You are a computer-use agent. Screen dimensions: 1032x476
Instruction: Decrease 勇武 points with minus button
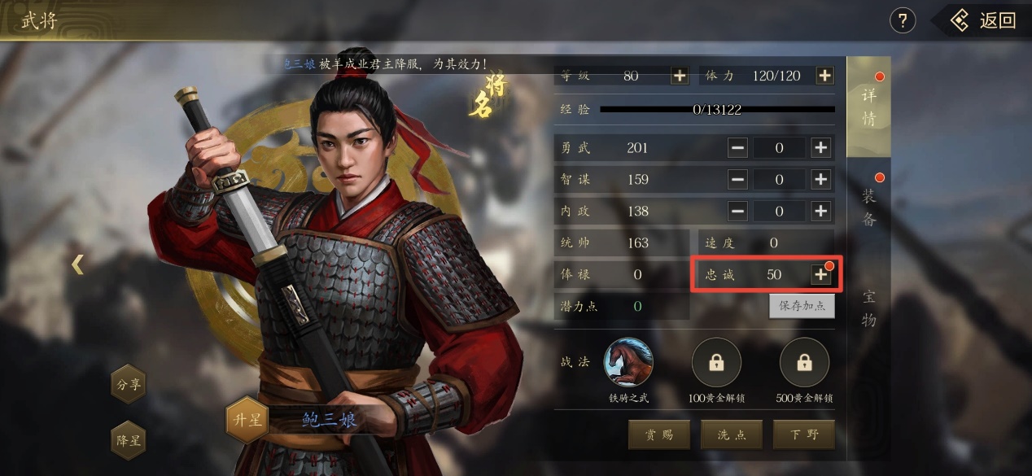[737, 147]
